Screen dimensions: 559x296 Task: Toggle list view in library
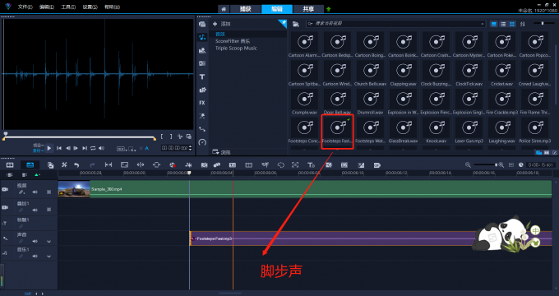pos(503,24)
